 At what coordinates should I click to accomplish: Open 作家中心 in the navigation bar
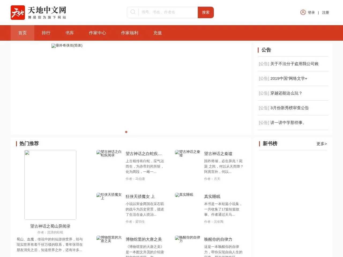[98, 33]
